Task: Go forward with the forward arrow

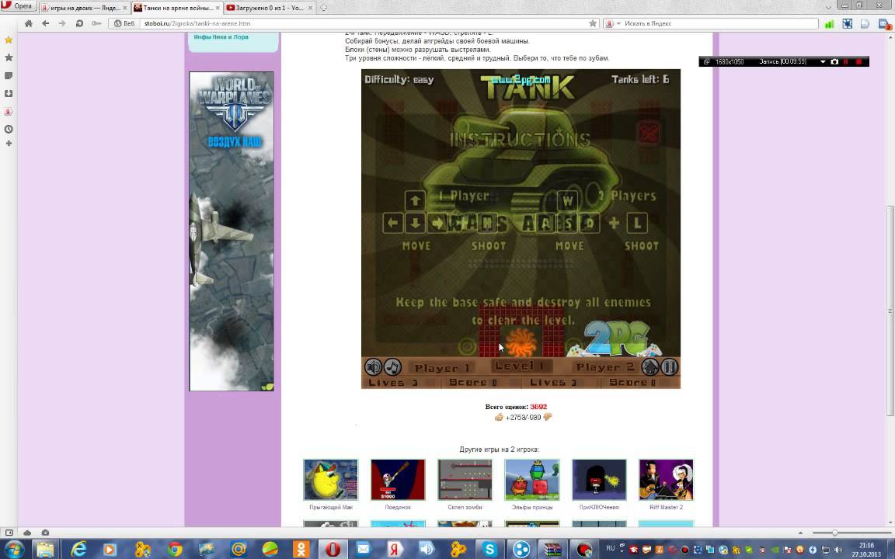Action: (x=62, y=23)
